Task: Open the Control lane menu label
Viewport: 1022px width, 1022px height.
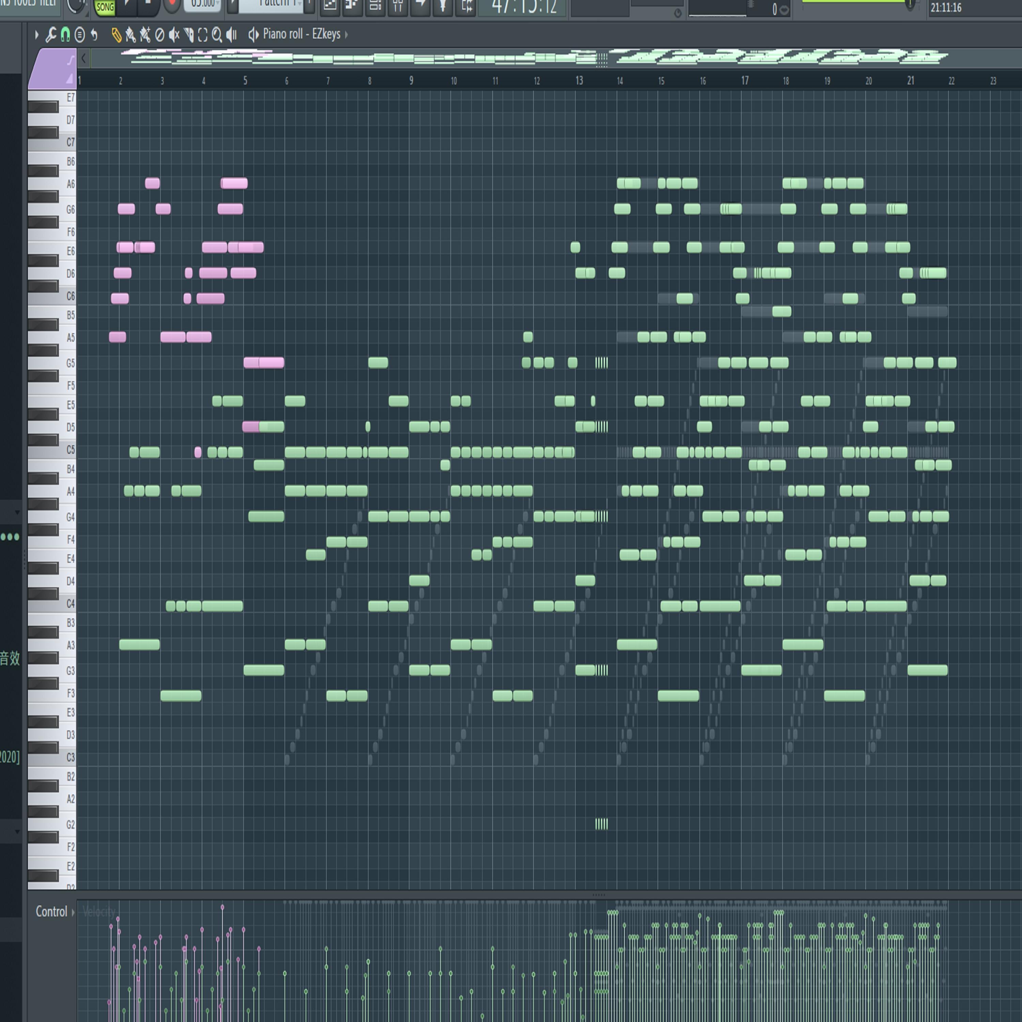Action: pos(51,911)
